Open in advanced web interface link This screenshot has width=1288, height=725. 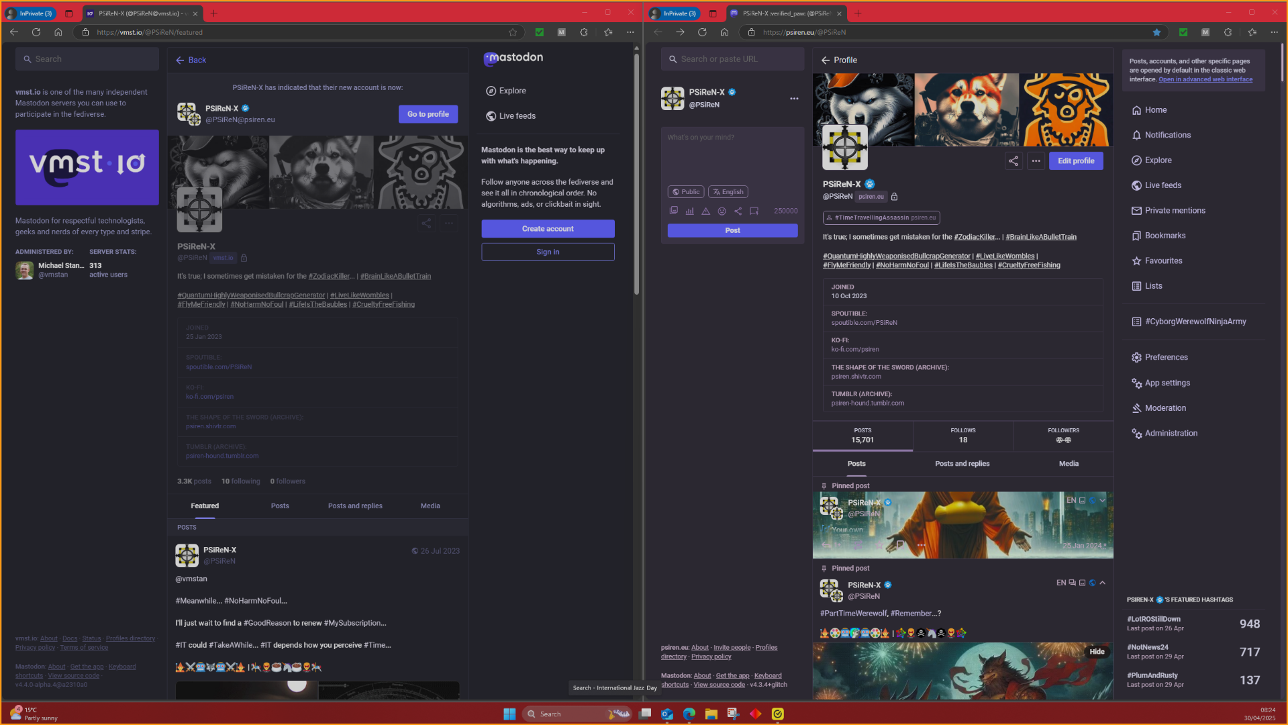pos(1205,79)
